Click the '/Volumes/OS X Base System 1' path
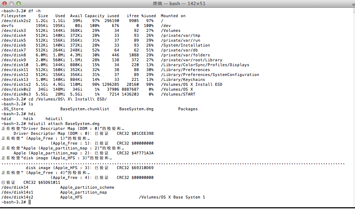Image resolution: width=355 pixels, height=209 pixels. tap(172, 197)
